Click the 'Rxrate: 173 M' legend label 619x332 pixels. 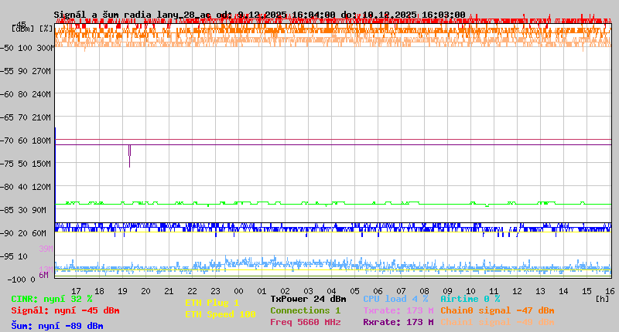pyautogui.click(x=398, y=322)
